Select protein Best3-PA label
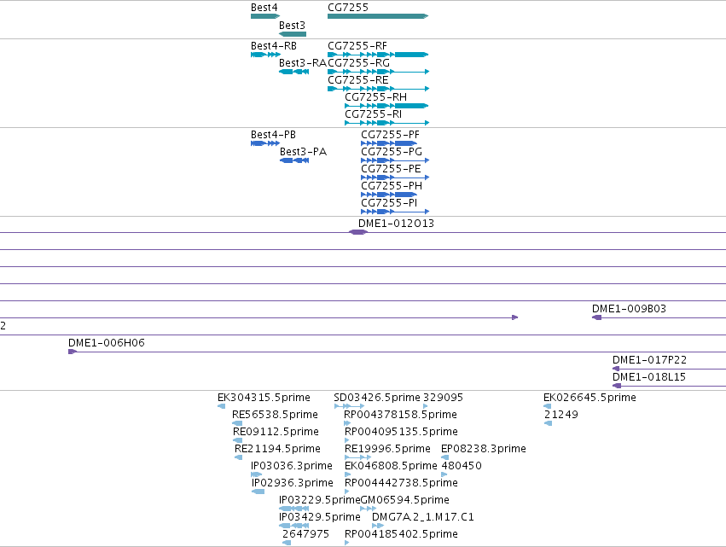This screenshot has height=547, width=726. (303, 152)
